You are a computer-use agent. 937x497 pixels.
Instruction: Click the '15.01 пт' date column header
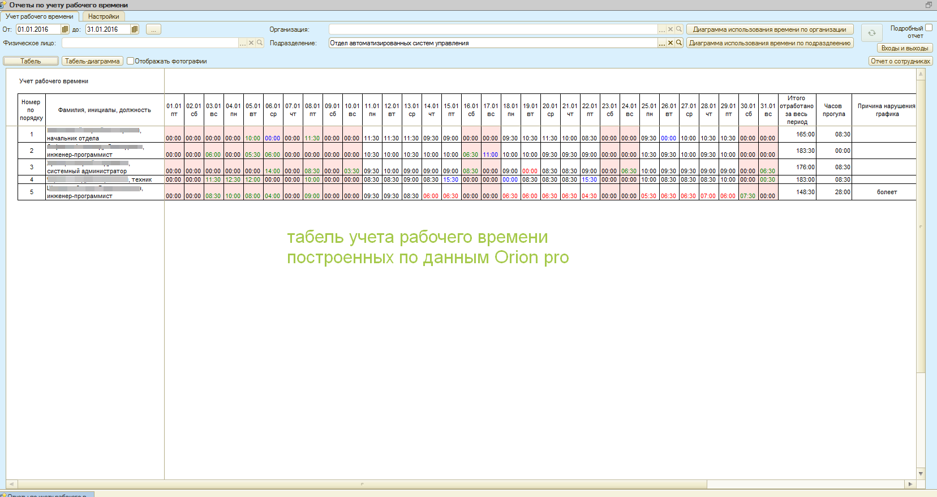click(x=452, y=110)
